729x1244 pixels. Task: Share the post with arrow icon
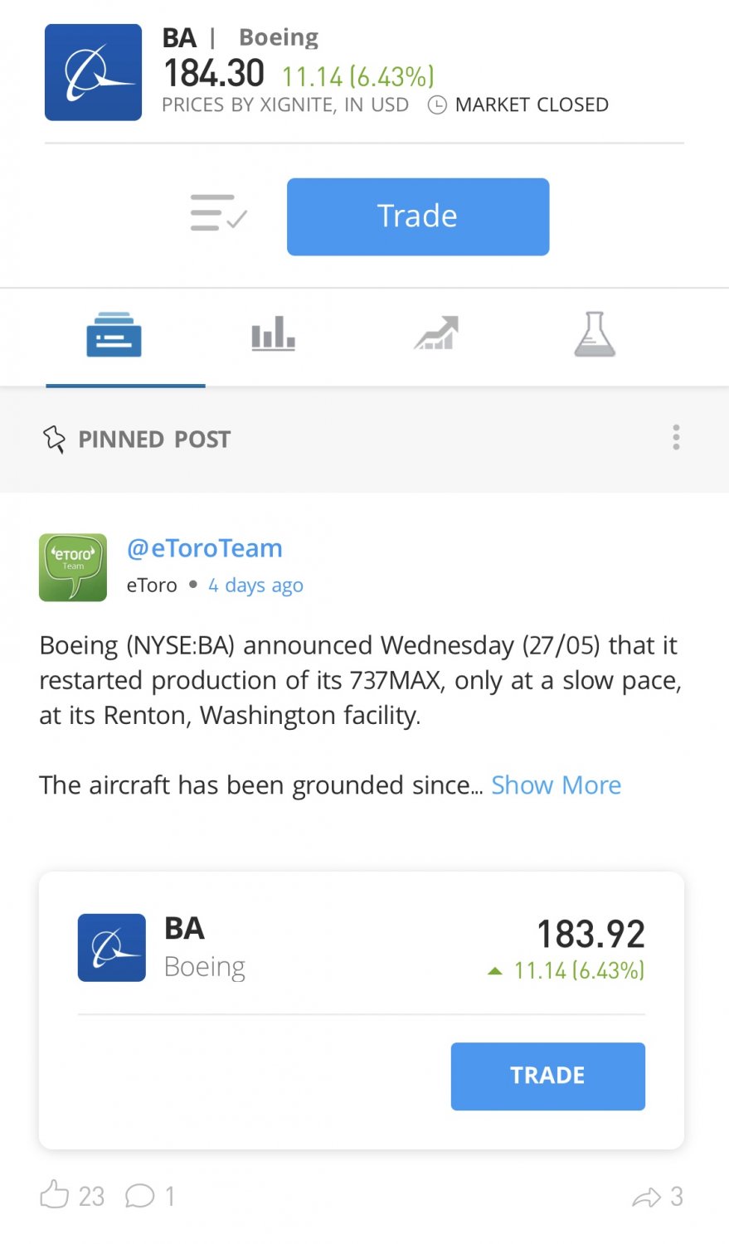[646, 1197]
